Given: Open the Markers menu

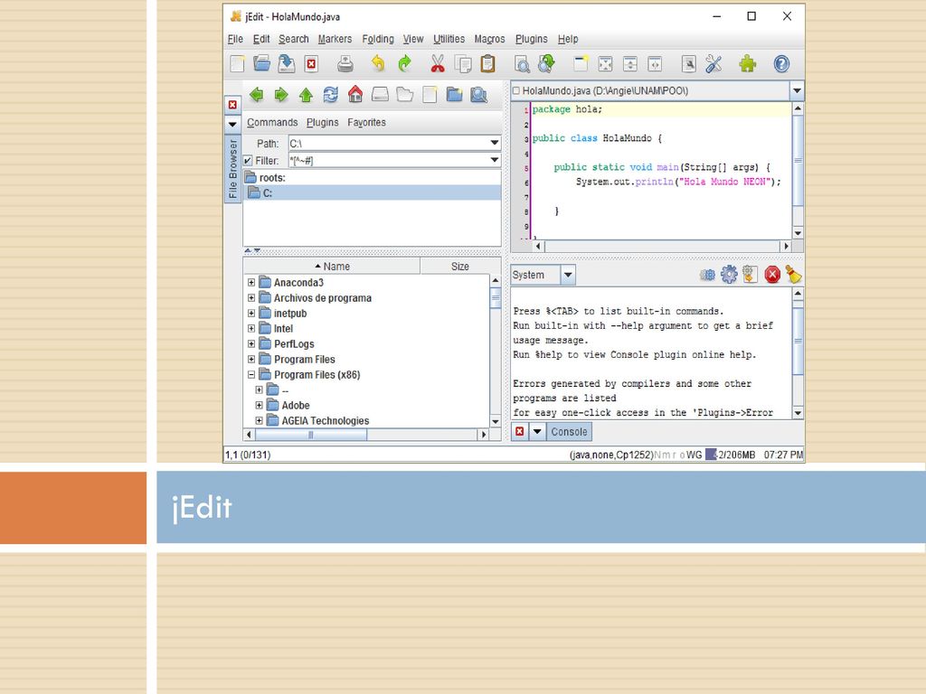Looking at the screenshot, I should (x=335, y=39).
